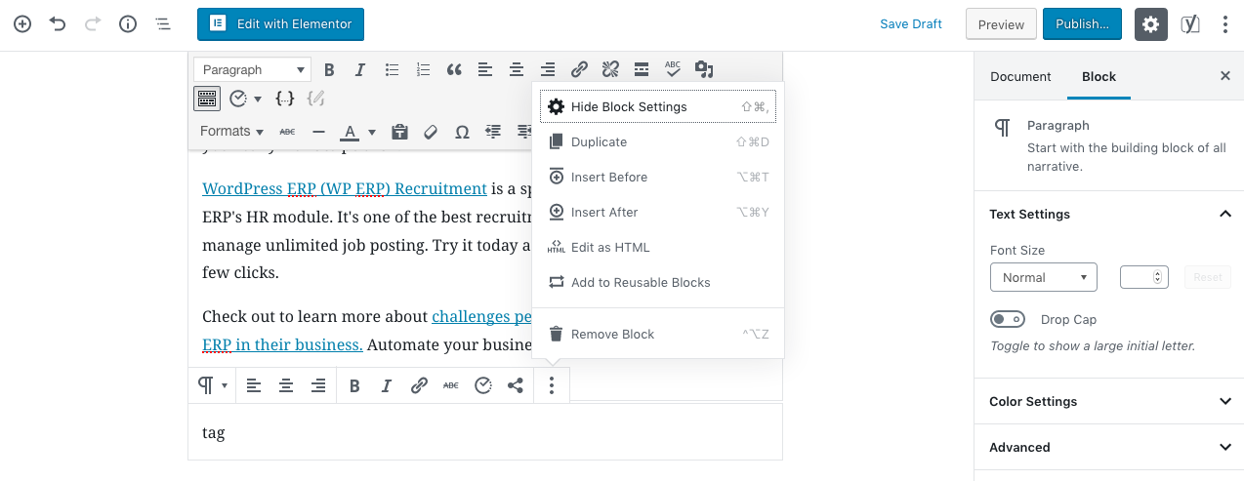Insert a blockquote

(x=454, y=69)
